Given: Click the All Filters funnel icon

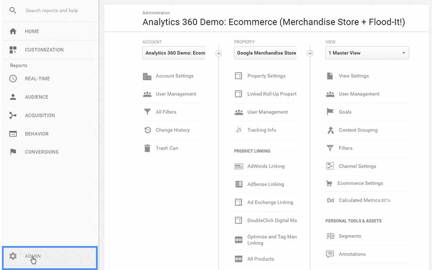Looking at the screenshot, I should click(148, 112).
